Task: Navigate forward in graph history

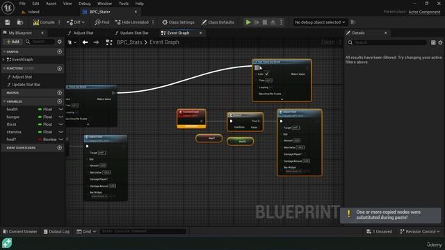Action: (x=96, y=42)
